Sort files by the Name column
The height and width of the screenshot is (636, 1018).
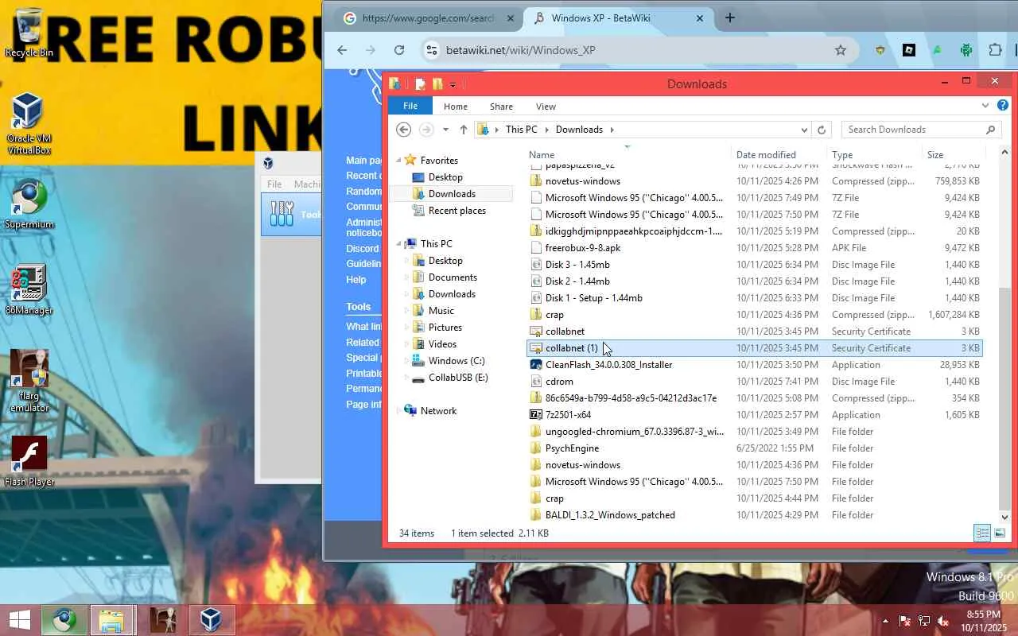click(x=628, y=155)
